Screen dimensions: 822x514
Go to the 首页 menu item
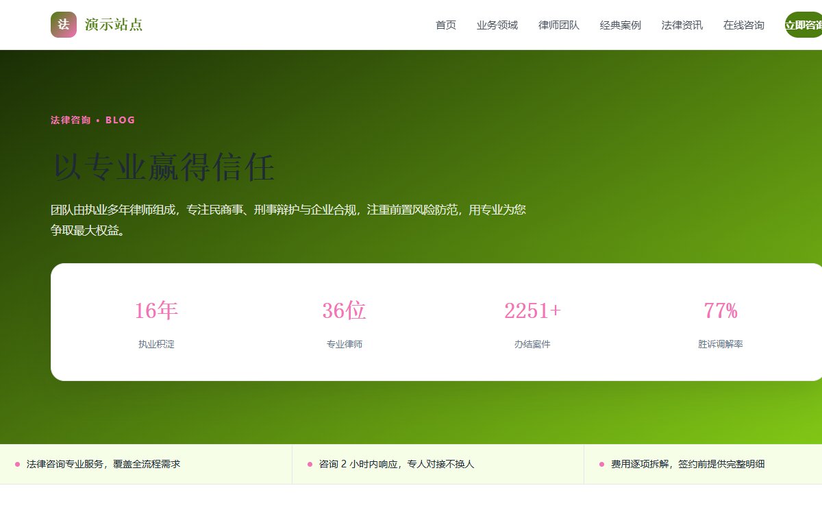coord(446,25)
